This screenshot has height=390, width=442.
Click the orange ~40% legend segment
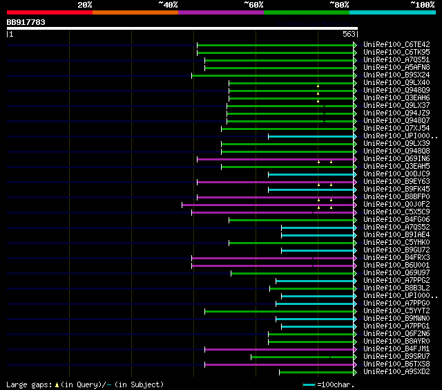tap(135, 12)
